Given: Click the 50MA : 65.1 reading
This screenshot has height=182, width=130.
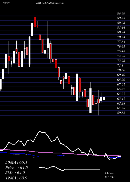Looking at the screenshot, I should [x=16, y=162].
